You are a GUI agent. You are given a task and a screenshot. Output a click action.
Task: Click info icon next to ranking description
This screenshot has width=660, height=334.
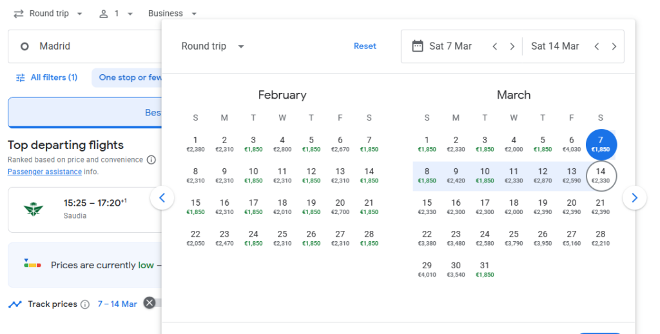pyautogui.click(x=151, y=159)
